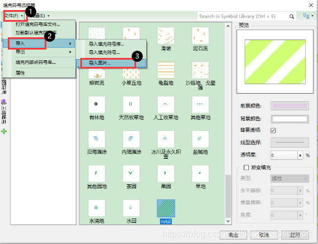The width and height of the screenshot is (318, 244).
Task: Select the 水浇地 fill symbol
Action: click(97, 211)
